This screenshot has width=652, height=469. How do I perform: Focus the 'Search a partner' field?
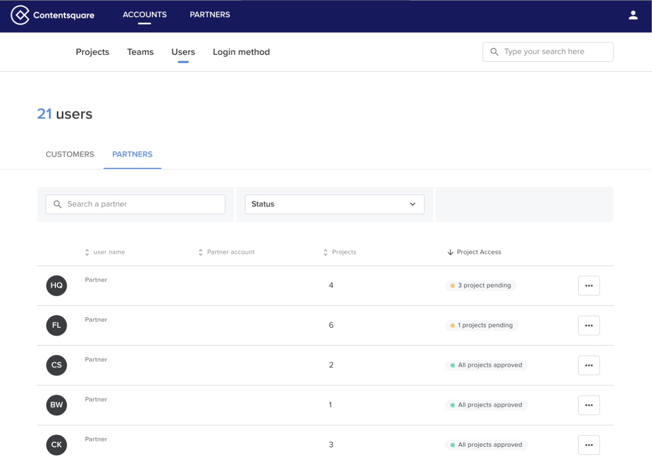coord(135,204)
